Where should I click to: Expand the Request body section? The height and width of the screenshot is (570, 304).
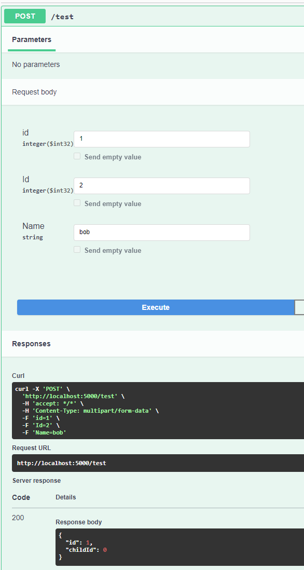coord(34,92)
